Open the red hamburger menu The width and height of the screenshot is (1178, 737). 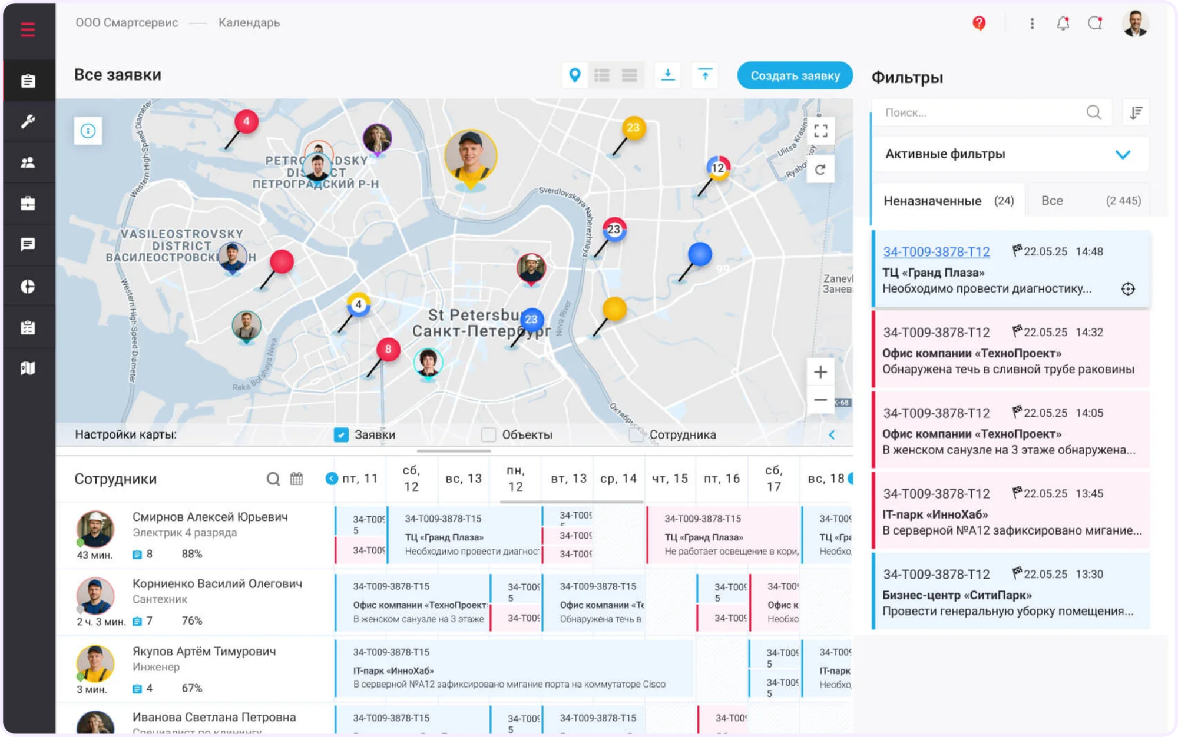pyautogui.click(x=28, y=29)
